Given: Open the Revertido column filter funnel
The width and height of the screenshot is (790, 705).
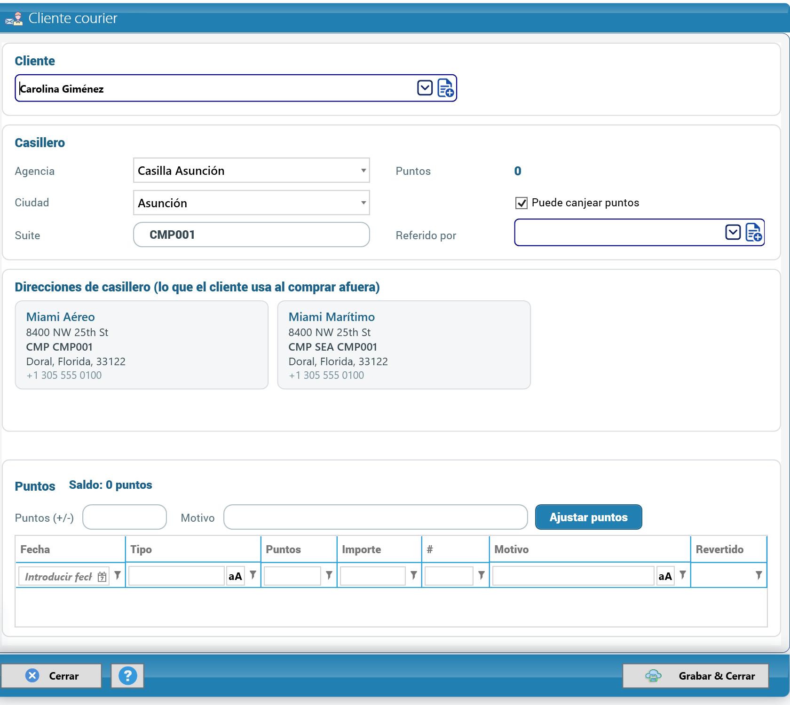Looking at the screenshot, I should (x=759, y=575).
